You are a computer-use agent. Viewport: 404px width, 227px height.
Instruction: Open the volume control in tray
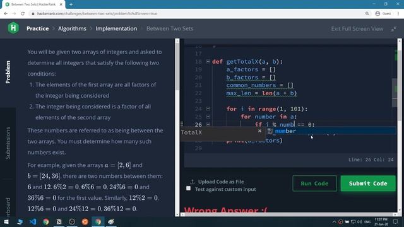360,222
